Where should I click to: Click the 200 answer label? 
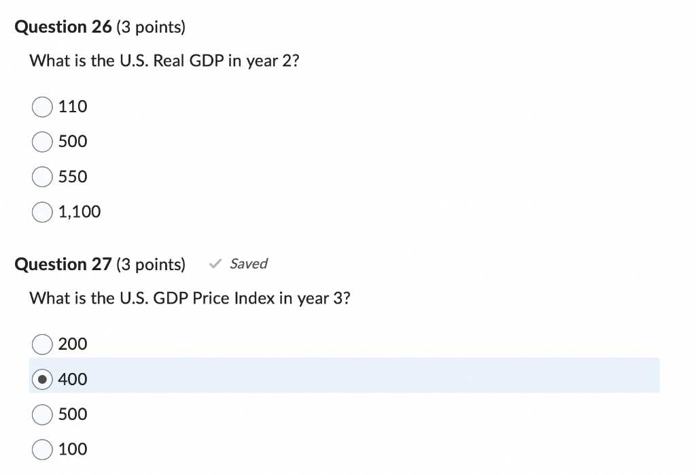click(72, 344)
